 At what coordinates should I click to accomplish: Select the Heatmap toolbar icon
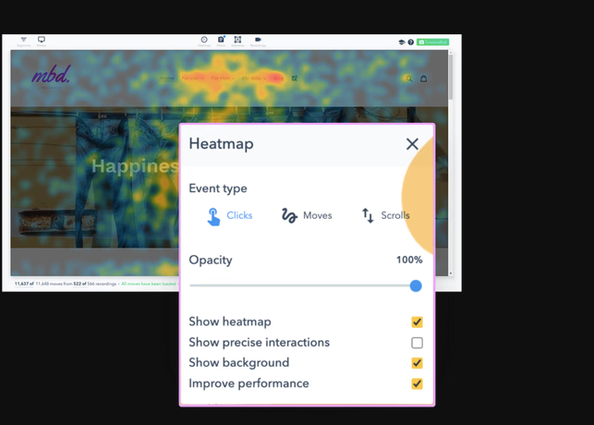204,41
